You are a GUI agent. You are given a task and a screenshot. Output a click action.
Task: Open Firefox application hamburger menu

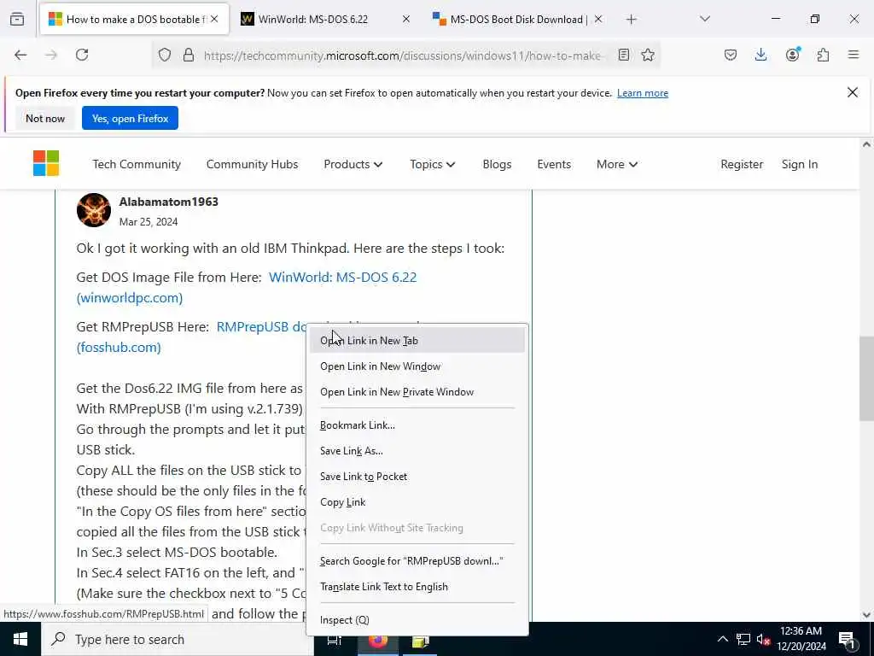click(854, 55)
